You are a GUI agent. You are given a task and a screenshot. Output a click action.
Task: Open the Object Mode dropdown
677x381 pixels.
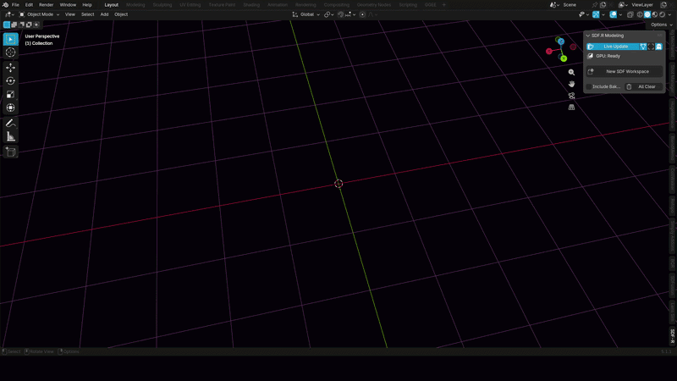pos(39,14)
